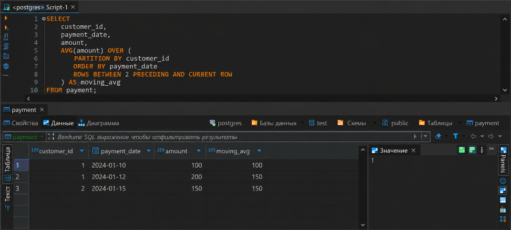Click the test database breadcrumb

click(x=318, y=123)
